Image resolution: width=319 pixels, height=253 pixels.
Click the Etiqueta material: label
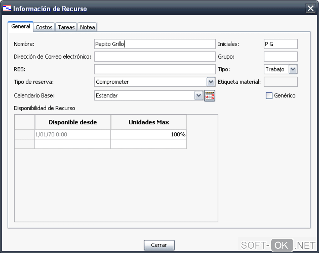239,82
